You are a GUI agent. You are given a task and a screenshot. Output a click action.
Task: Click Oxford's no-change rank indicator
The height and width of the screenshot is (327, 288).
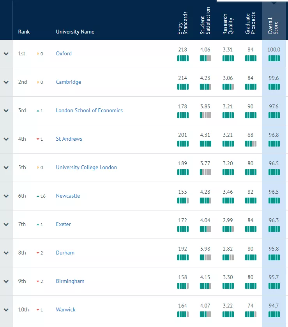coord(40,54)
